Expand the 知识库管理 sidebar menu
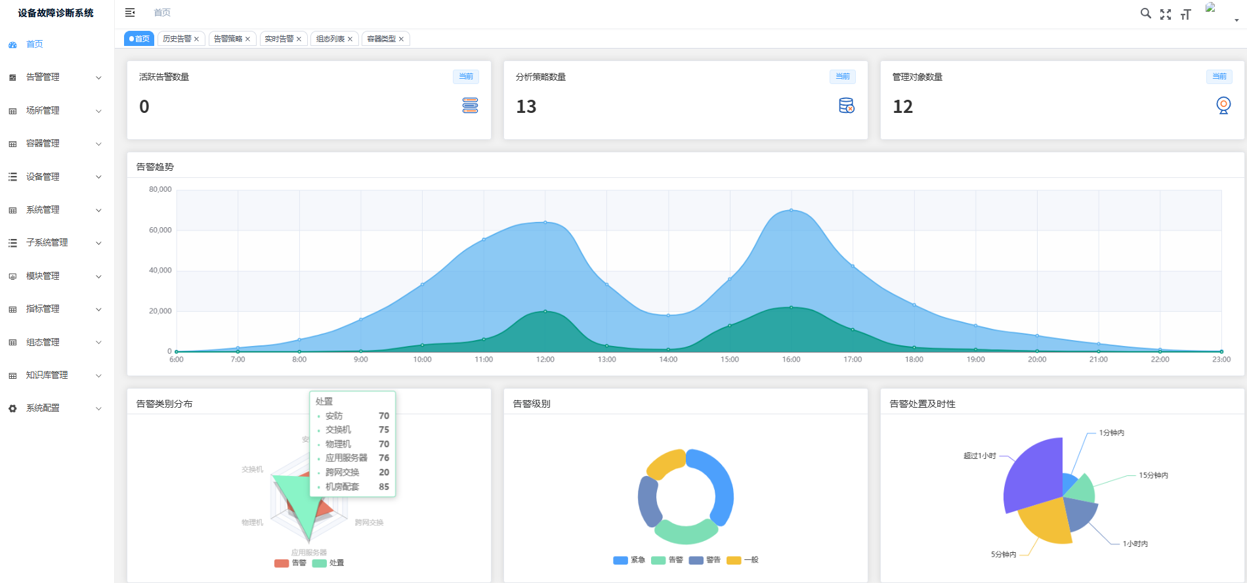The height and width of the screenshot is (583, 1247). [x=56, y=376]
